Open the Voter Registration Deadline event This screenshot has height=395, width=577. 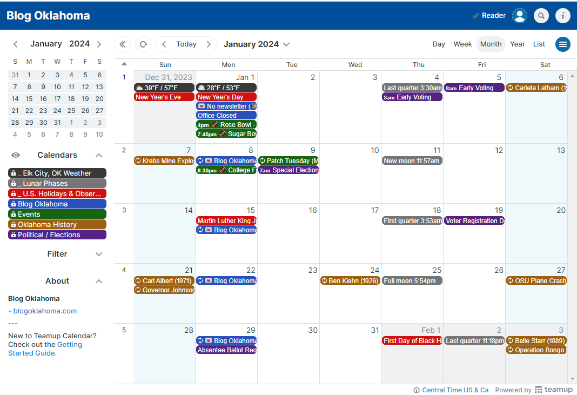(x=474, y=221)
